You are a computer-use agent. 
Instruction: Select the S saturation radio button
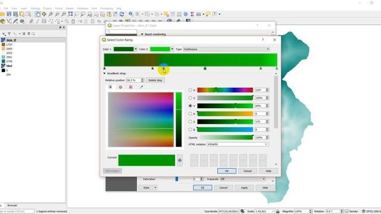click(x=190, y=97)
